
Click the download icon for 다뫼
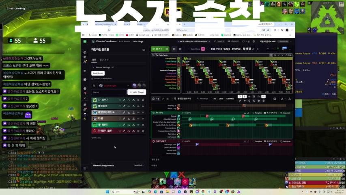point(129,119)
